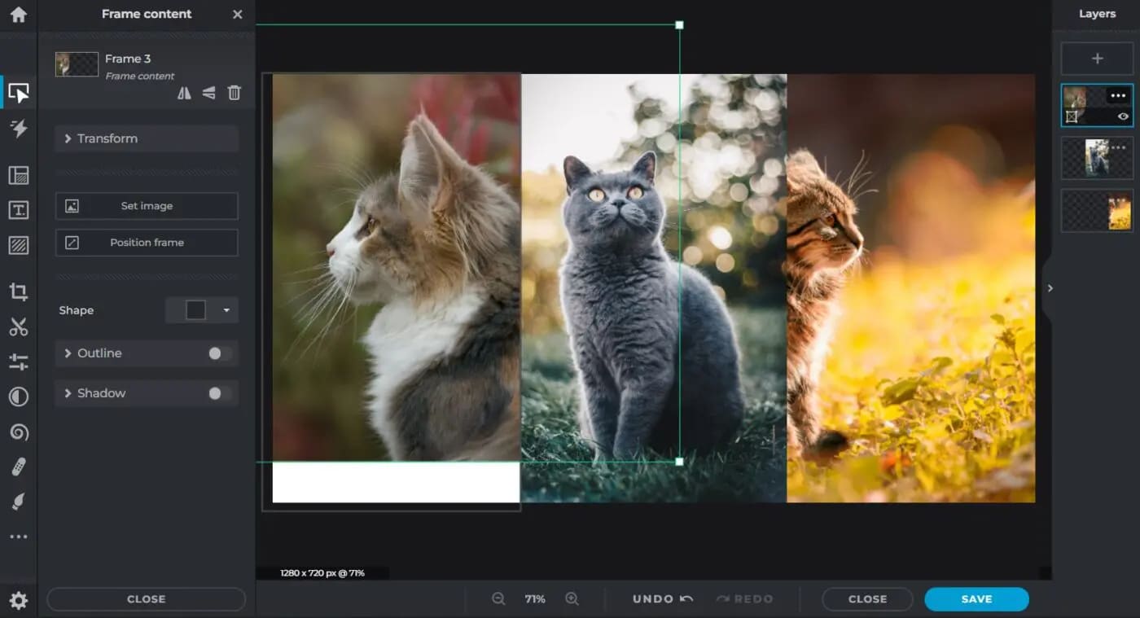
Task: Zoom in with the magnifier plus icon
Action: pyautogui.click(x=572, y=598)
